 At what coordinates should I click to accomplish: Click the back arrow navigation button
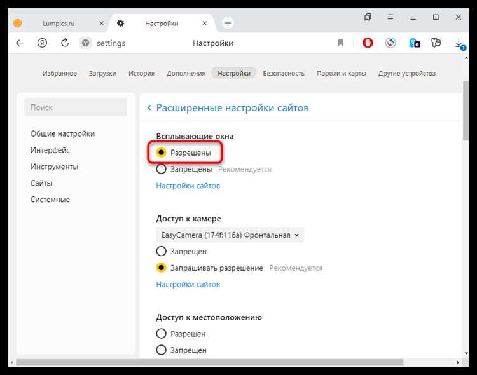20,43
